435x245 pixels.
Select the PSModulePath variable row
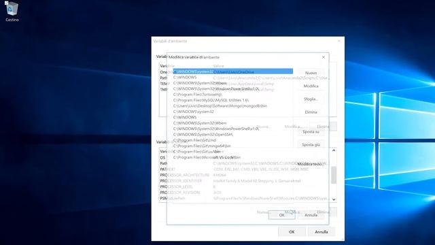(245, 198)
